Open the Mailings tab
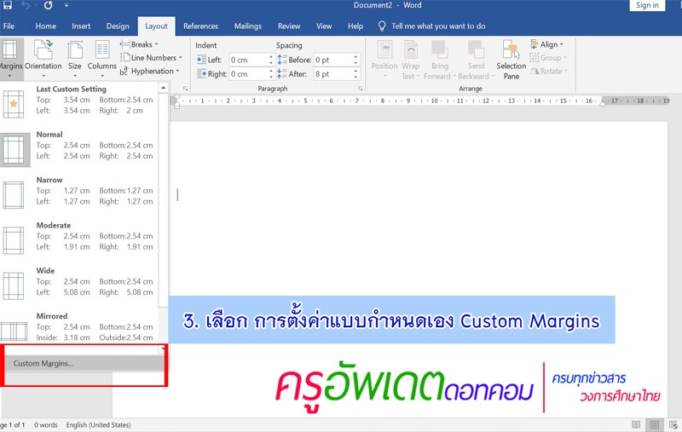The height and width of the screenshot is (432, 682). (248, 26)
